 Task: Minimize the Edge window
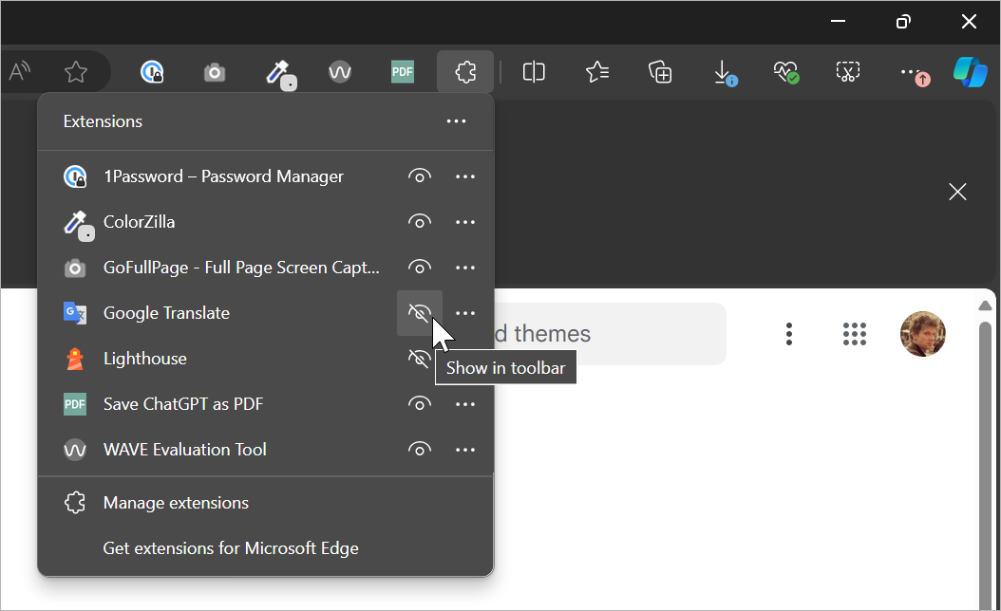838,21
